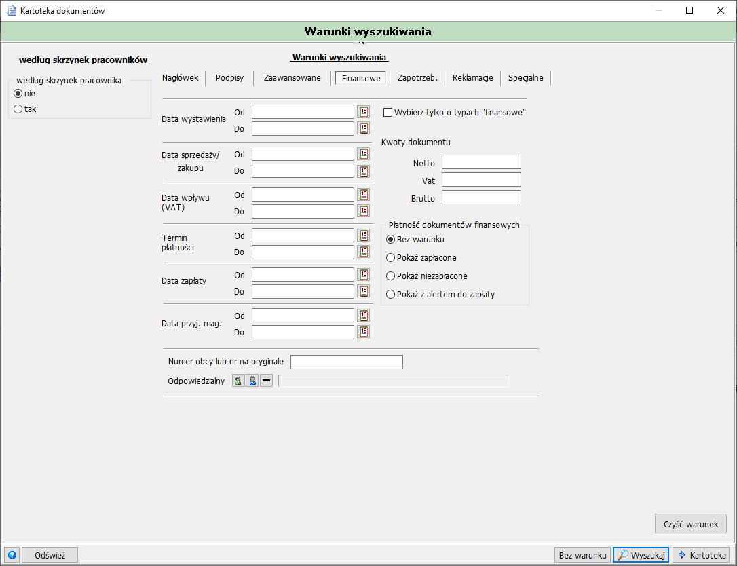Open calendar for Data przyj. mag. Od
The width and height of the screenshot is (737, 566).
click(363, 316)
